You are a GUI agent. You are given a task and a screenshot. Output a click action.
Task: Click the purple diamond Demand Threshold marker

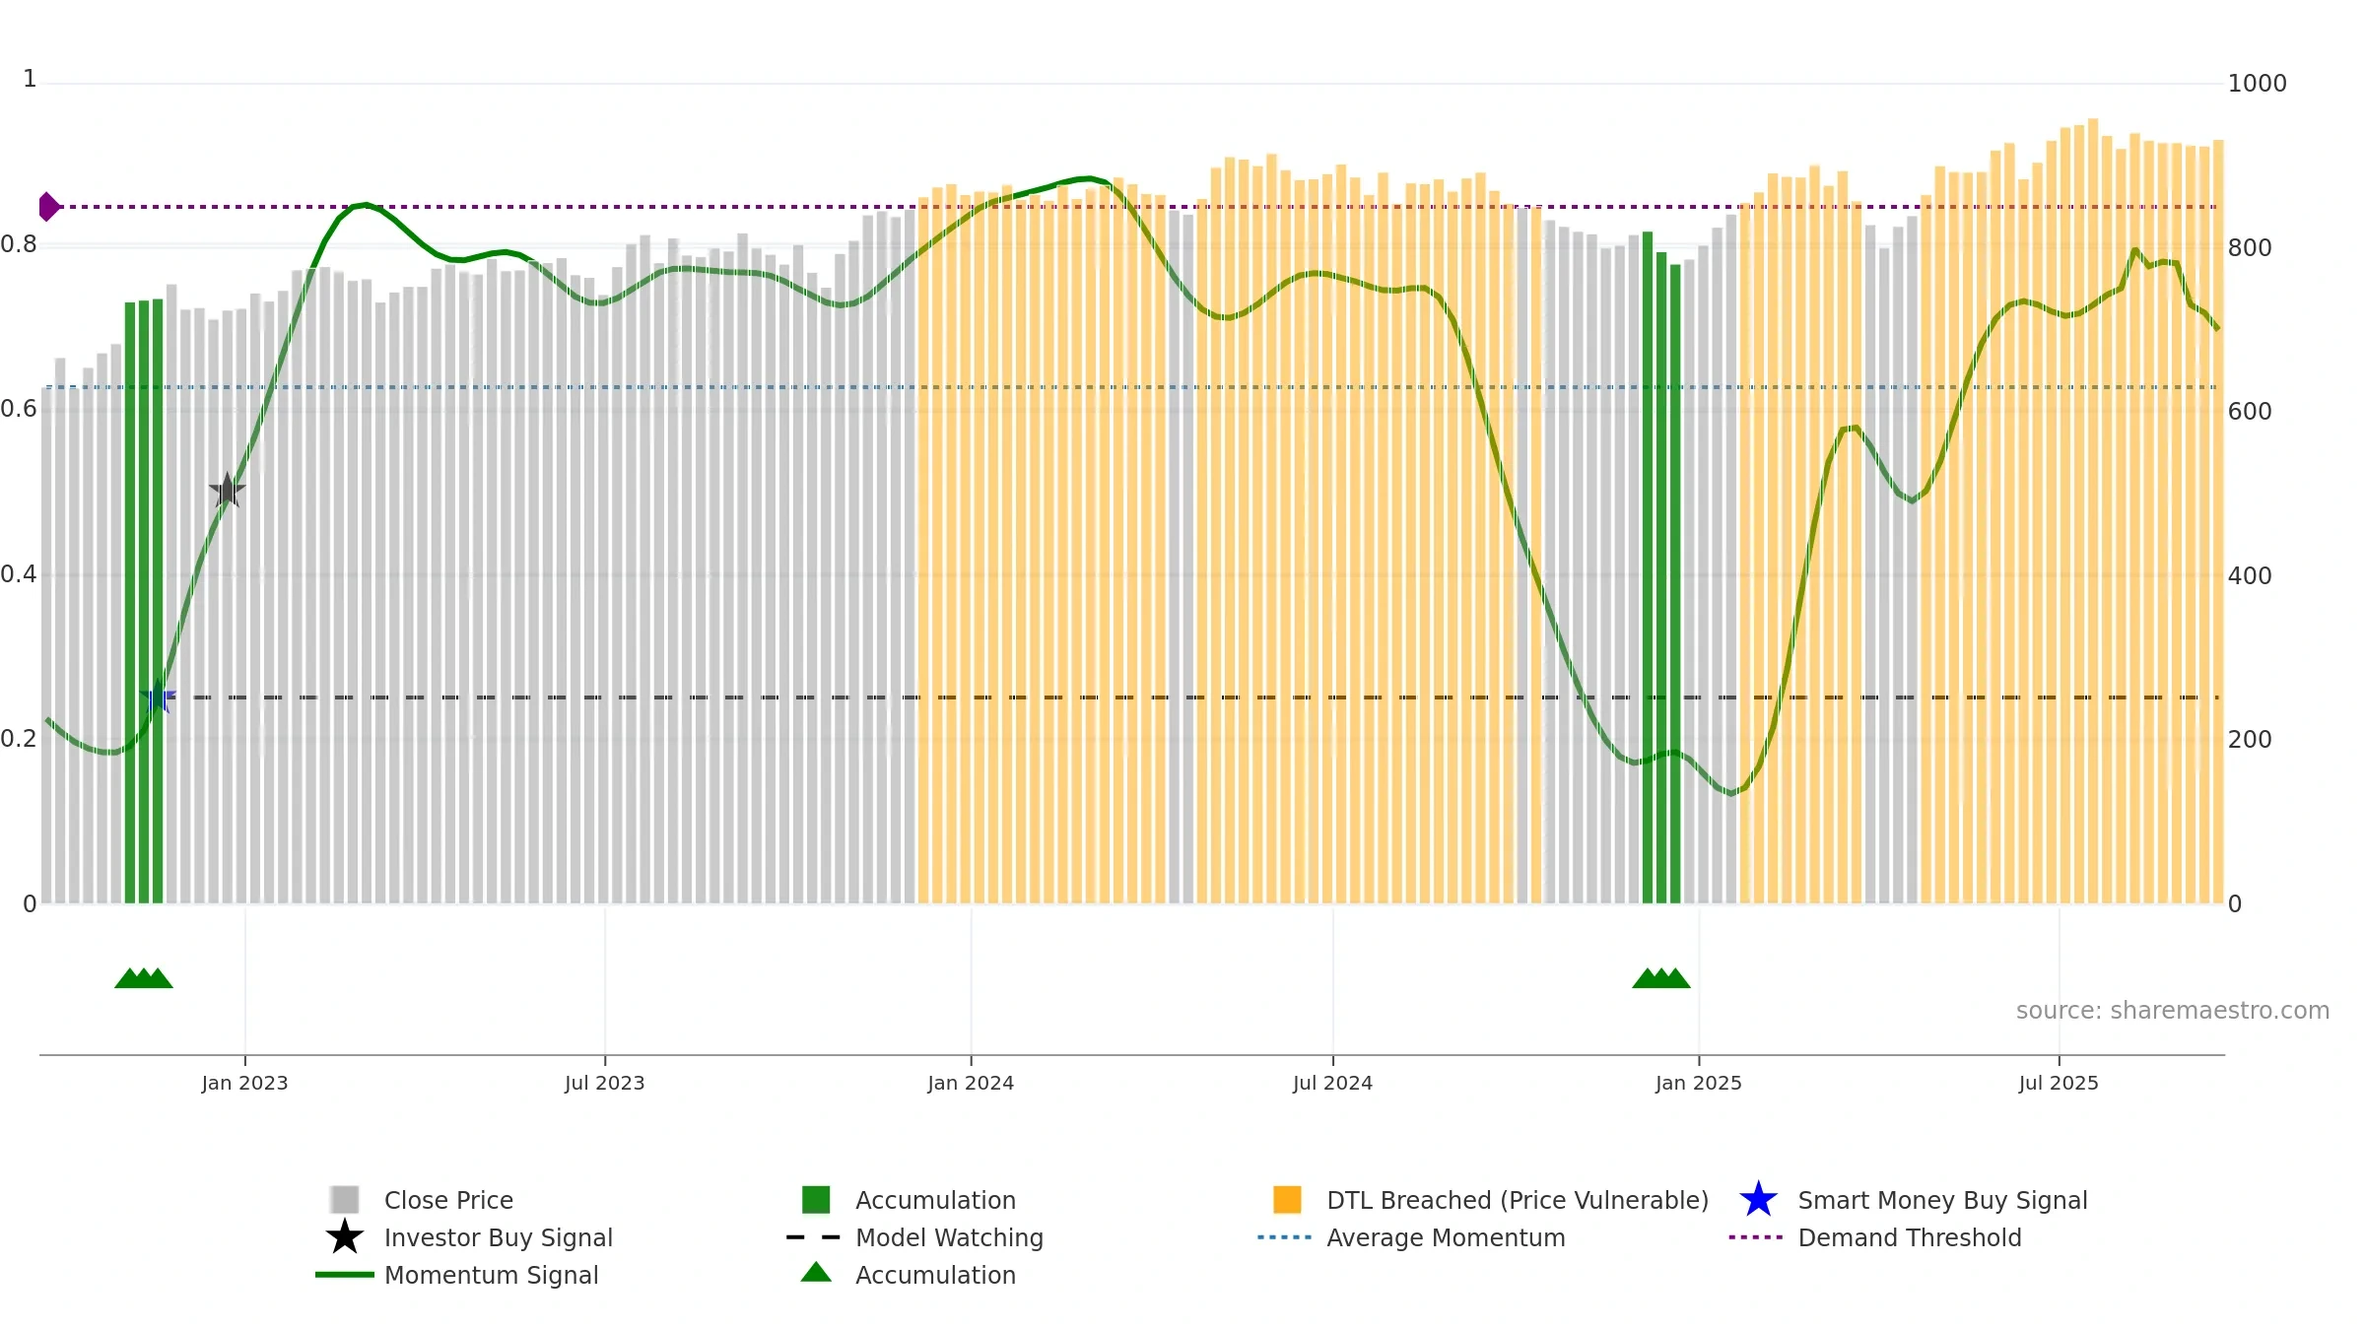point(49,207)
